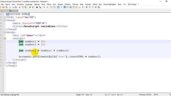
Task: Click the Close document toolbar icon
Action: point(10,7)
